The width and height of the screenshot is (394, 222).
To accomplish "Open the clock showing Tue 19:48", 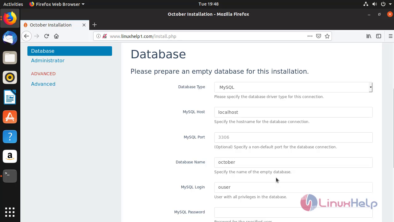I will [208, 4].
